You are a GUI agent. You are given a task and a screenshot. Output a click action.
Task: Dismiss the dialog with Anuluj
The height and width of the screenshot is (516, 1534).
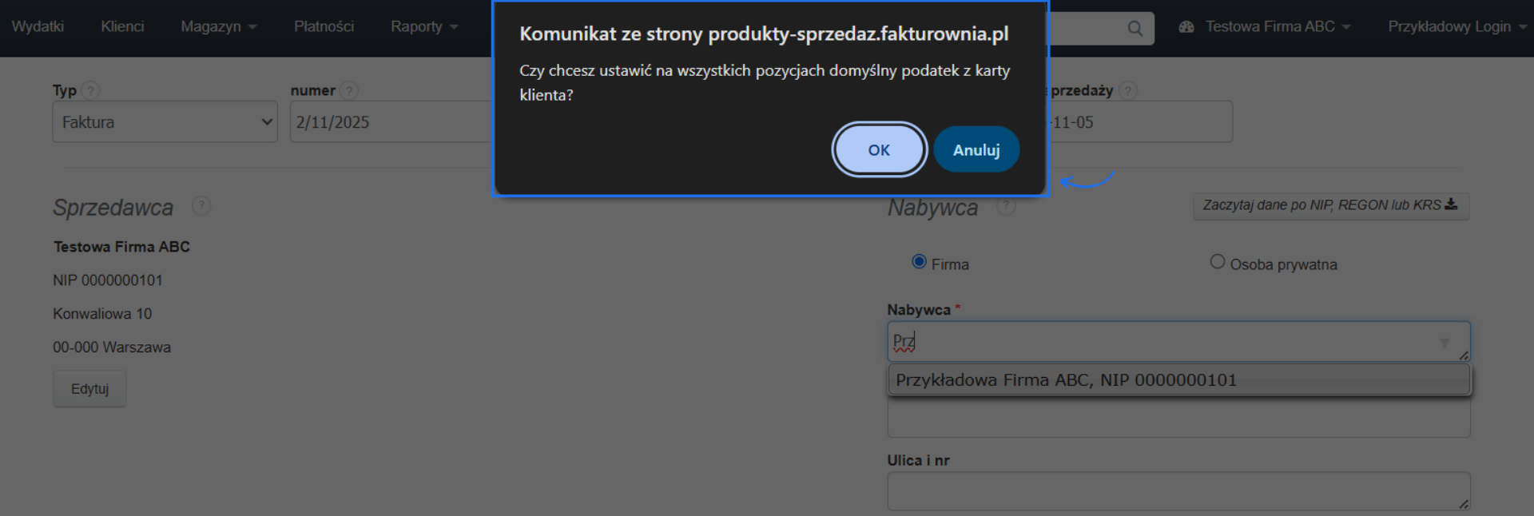pos(976,149)
